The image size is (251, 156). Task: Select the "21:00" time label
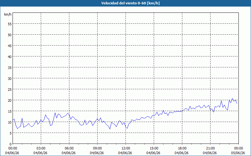tap(210, 149)
